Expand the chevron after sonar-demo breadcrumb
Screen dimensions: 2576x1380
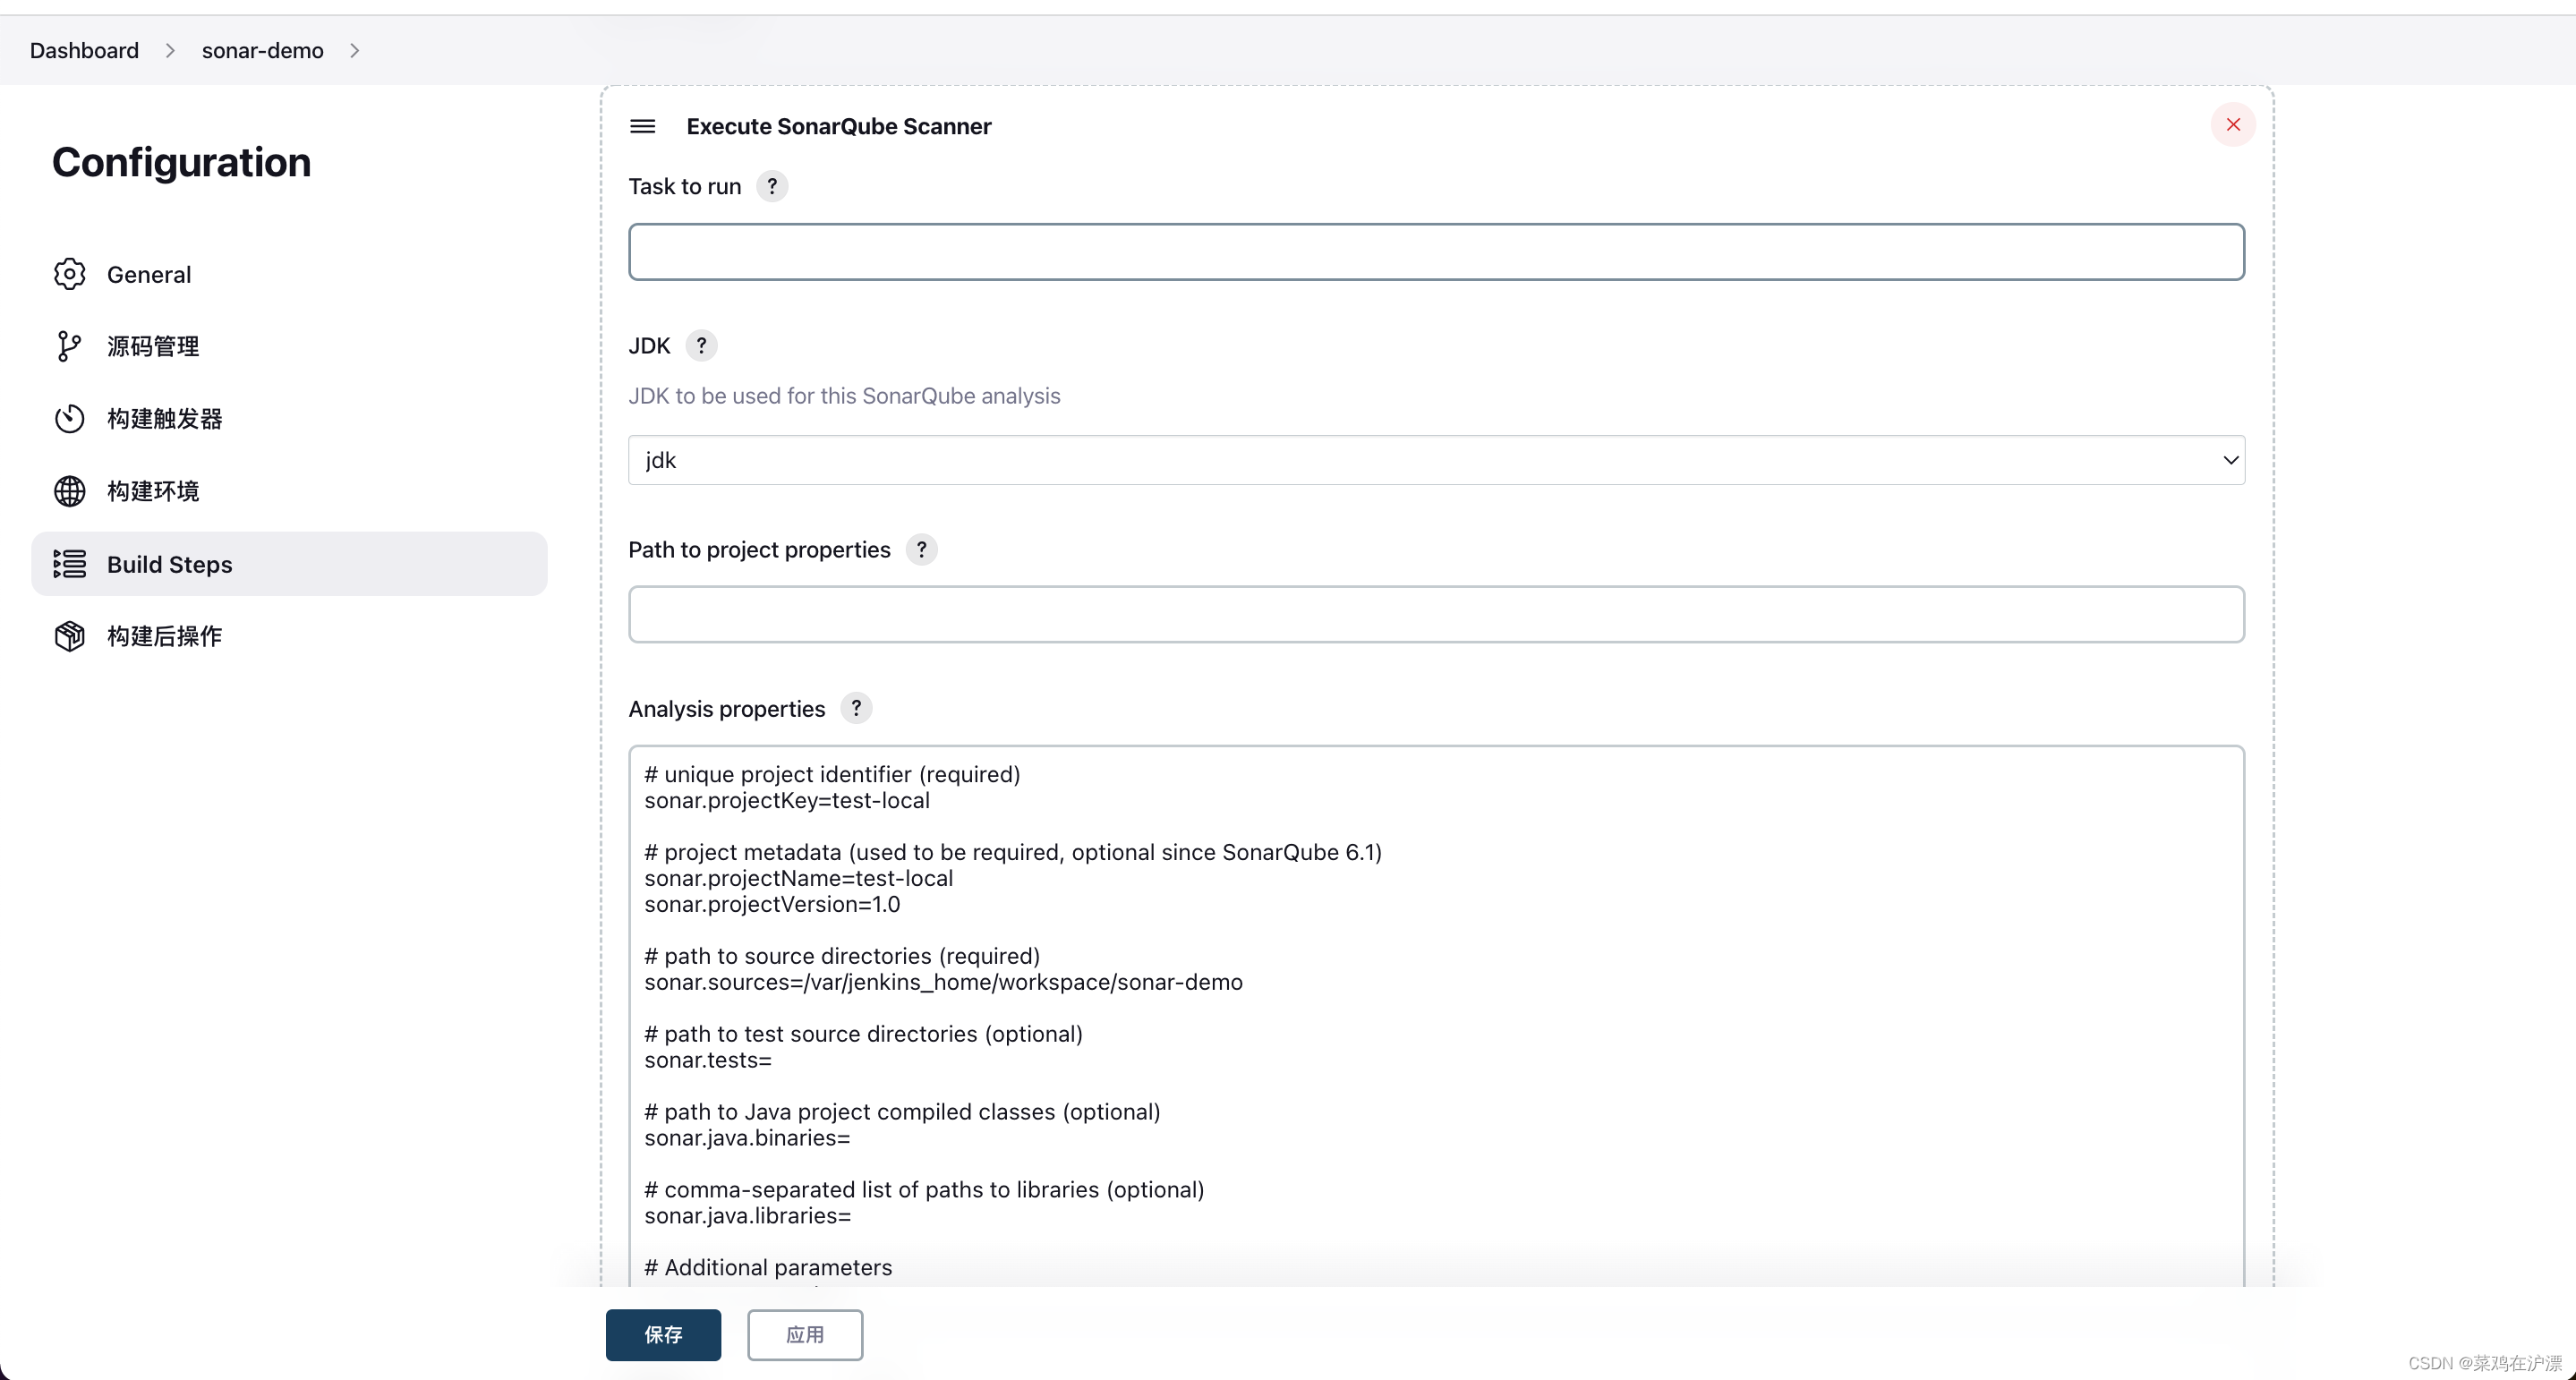click(355, 50)
